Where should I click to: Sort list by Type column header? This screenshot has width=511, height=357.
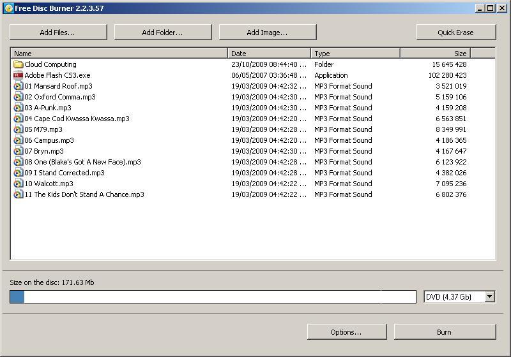[355, 54]
